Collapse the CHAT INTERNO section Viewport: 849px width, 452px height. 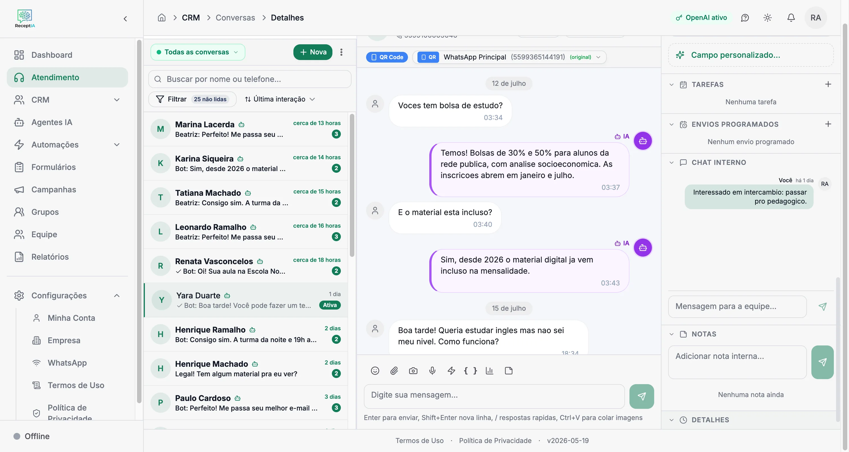point(671,163)
